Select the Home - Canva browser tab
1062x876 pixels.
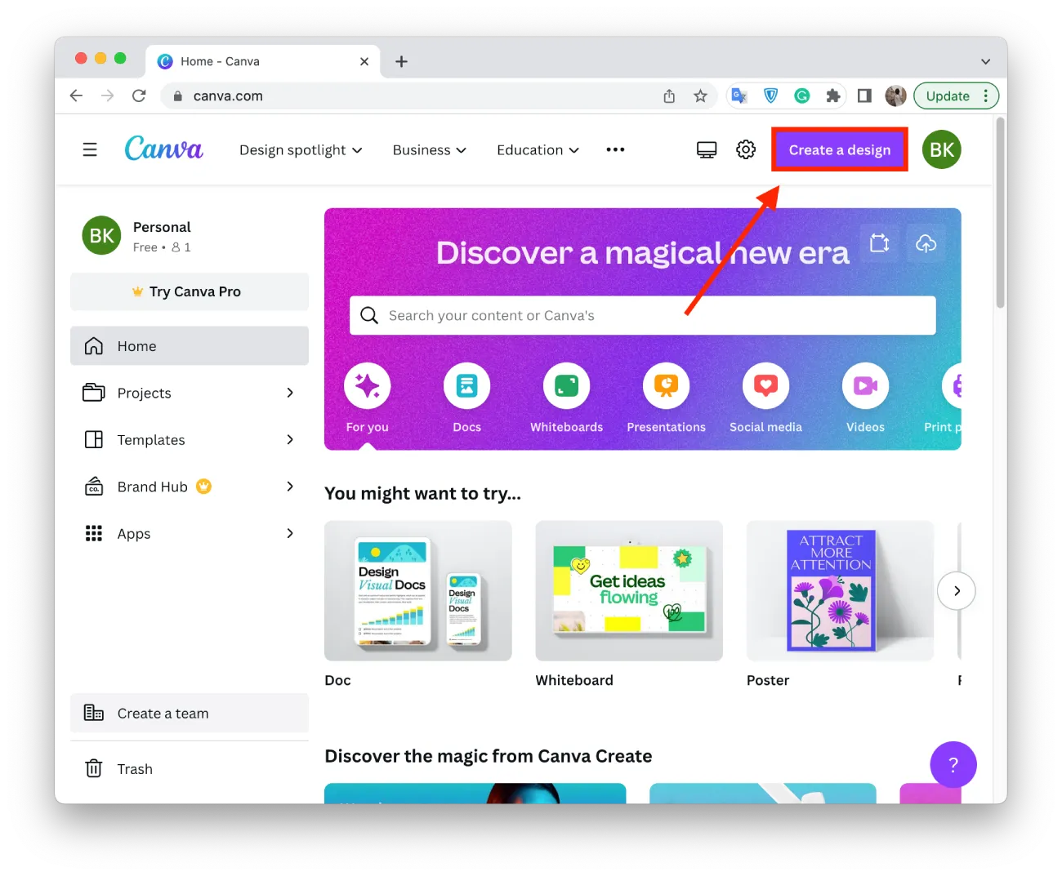coord(263,61)
